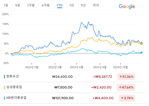This screenshot has width=149, height=106.
Task: Open the HD현대중공업 stock name
Action: pyautogui.click(x=16, y=98)
